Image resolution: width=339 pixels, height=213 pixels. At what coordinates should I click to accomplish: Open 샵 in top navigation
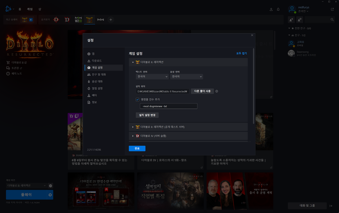click(40, 9)
